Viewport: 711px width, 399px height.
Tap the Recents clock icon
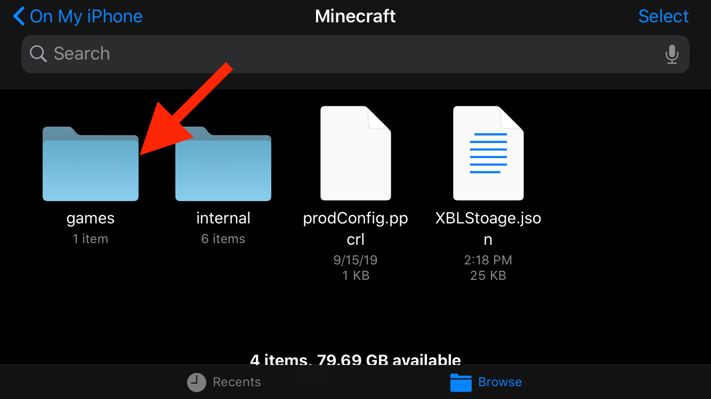point(197,382)
